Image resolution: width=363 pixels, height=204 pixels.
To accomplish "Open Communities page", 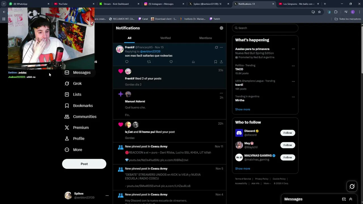I will pos(81,116).
